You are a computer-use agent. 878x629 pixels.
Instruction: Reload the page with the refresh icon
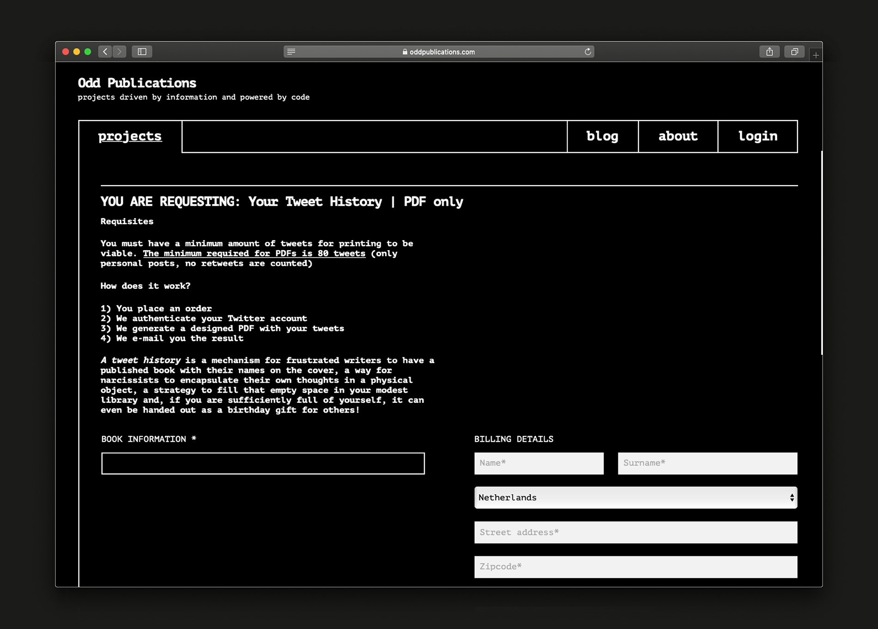tap(588, 52)
